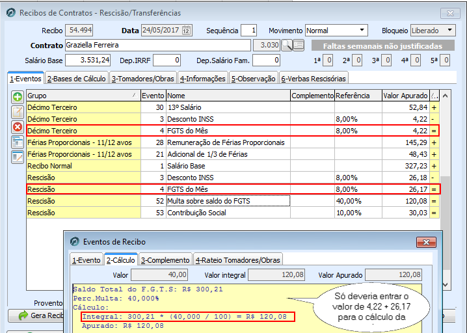Select Remuneração de Férias Proporcionais row

(x=233, y=142)
